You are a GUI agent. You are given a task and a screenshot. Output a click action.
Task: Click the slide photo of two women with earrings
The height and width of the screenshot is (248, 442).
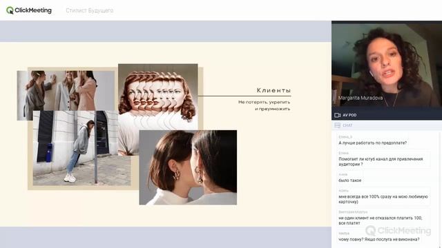[188, 167]
